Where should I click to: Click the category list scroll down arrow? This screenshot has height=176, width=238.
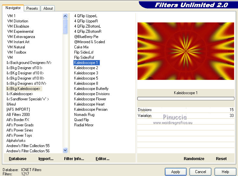(x=65, y=150)
